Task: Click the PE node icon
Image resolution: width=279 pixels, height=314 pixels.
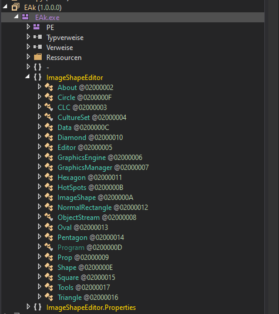Action: pos(36,27)
